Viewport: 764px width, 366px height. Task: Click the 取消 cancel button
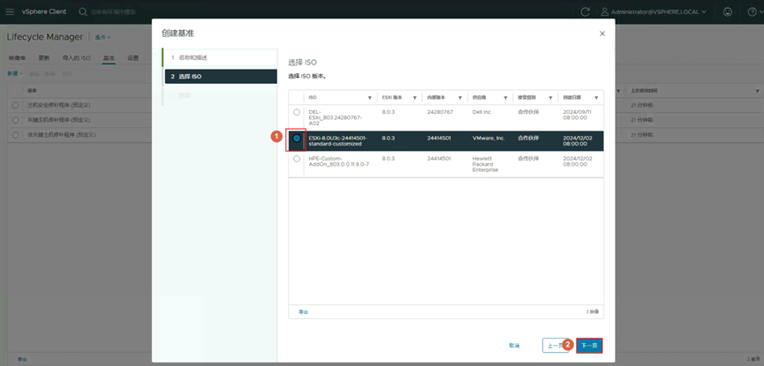514,346
